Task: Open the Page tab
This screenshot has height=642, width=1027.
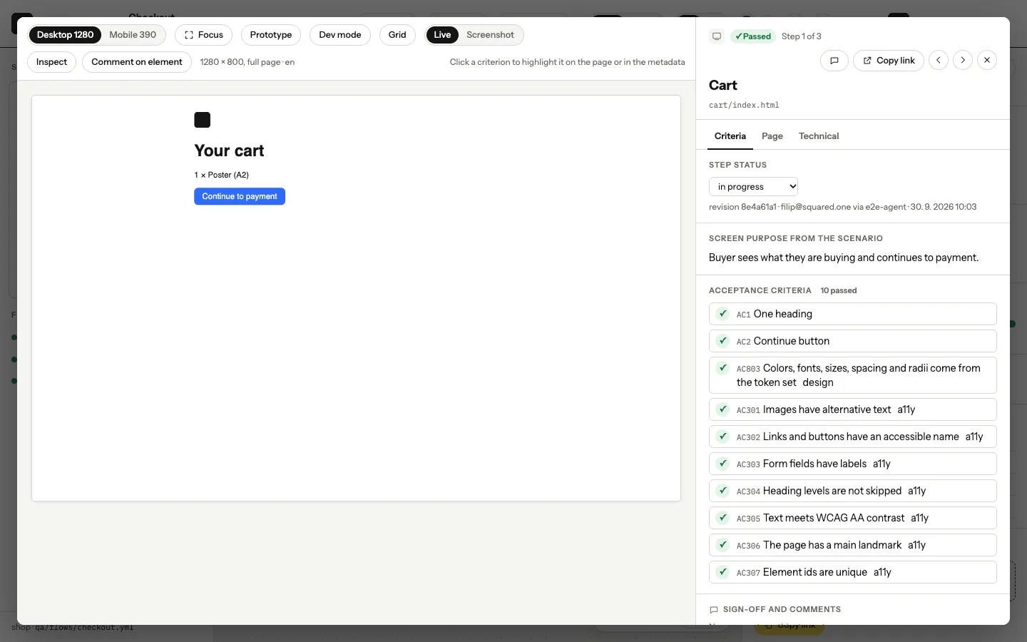Action: pos(772,136)
